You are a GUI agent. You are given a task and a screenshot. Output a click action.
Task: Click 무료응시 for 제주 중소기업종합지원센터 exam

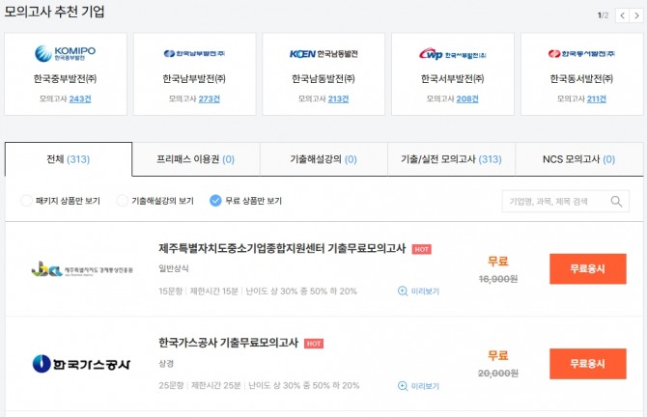pos(587,269)
